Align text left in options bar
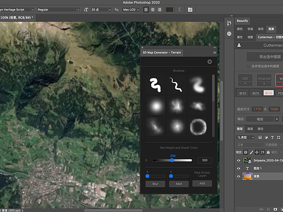The width and height of the screenshot is (283, 212). tap(146, 10)
